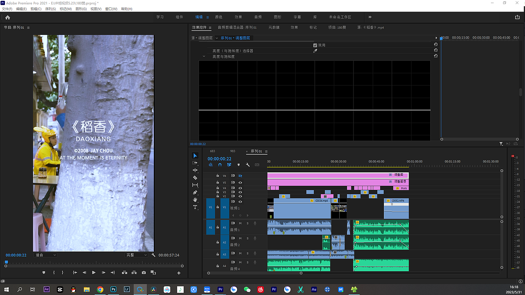Click the timeline timecode 00:00:00:22
This screenshot has width=525, height=295.
(x=219, y=159)
